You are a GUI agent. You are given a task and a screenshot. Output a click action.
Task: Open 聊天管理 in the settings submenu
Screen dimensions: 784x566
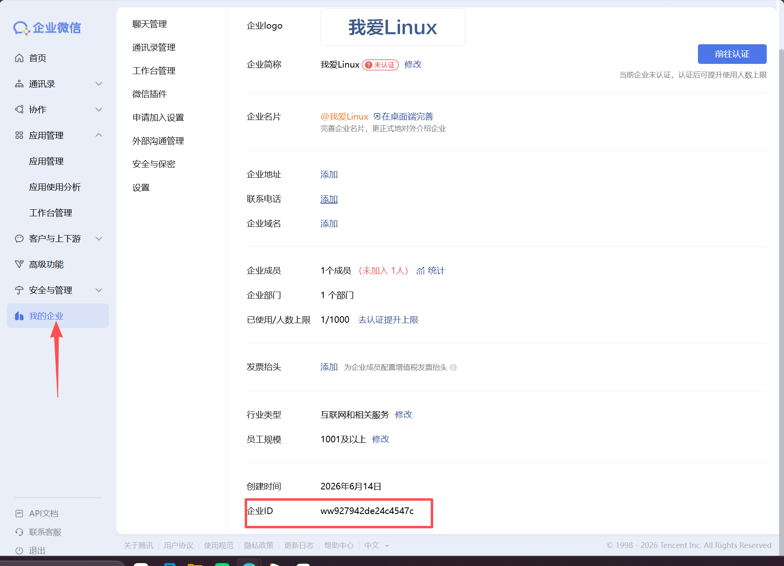pos(150,24)
